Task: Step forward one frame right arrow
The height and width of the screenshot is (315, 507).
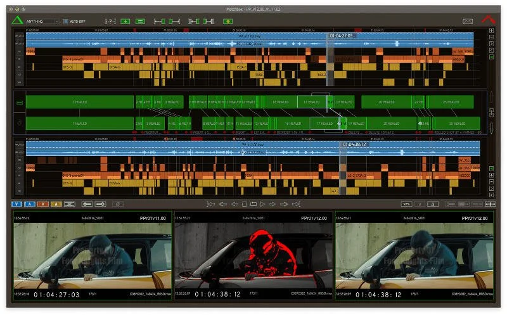Action: pyautogui.click(x=272, y=204)
